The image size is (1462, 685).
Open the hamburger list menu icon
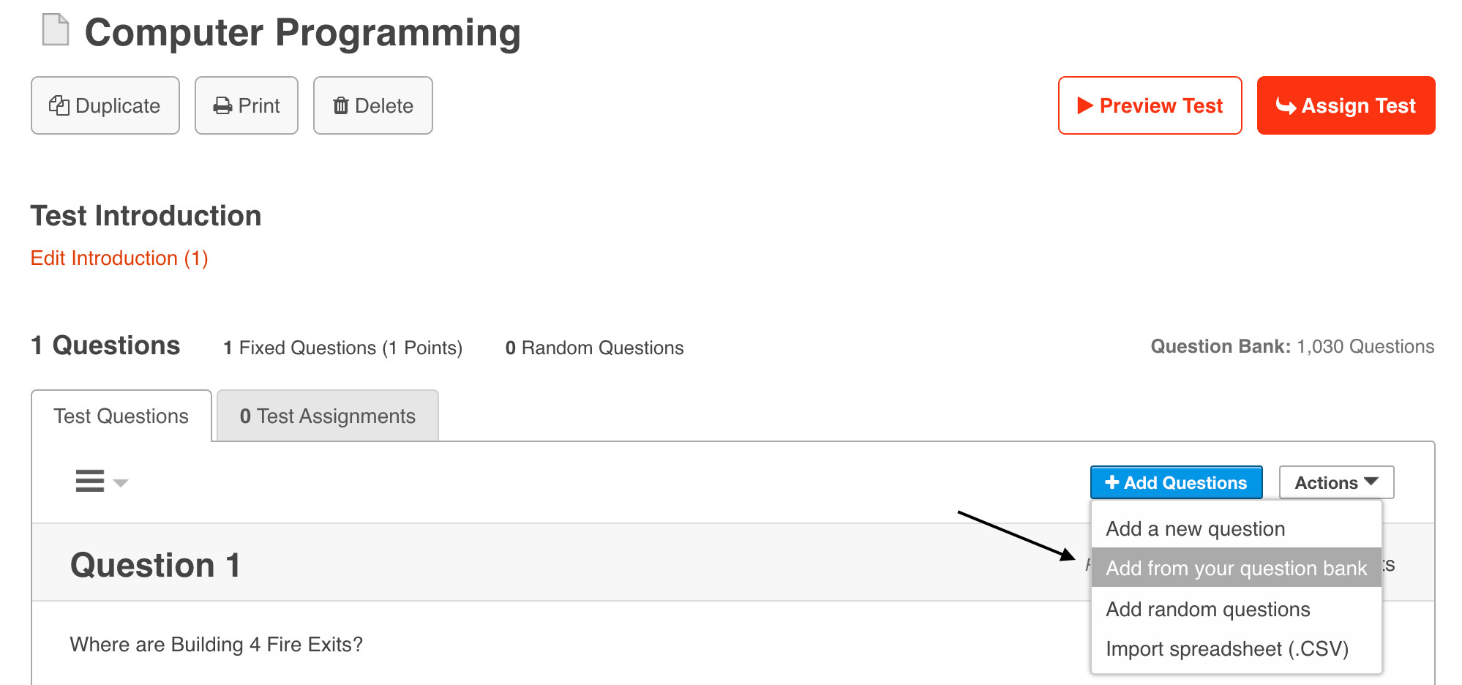[90, 482]
